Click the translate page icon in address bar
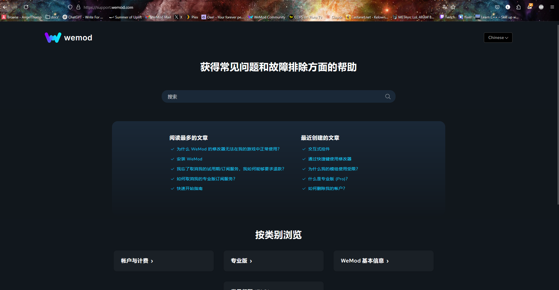The width and height of the screenshot is (559, 290). [445, 7]
